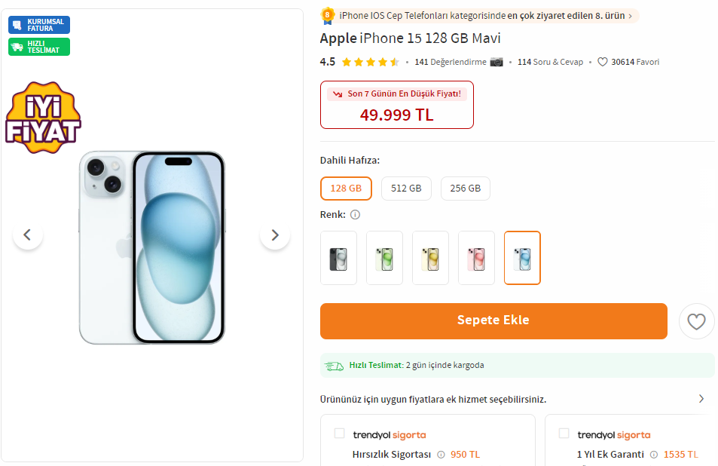
Task: Click the Kurumsal Fatura badge
Action: tap(39, 25)
